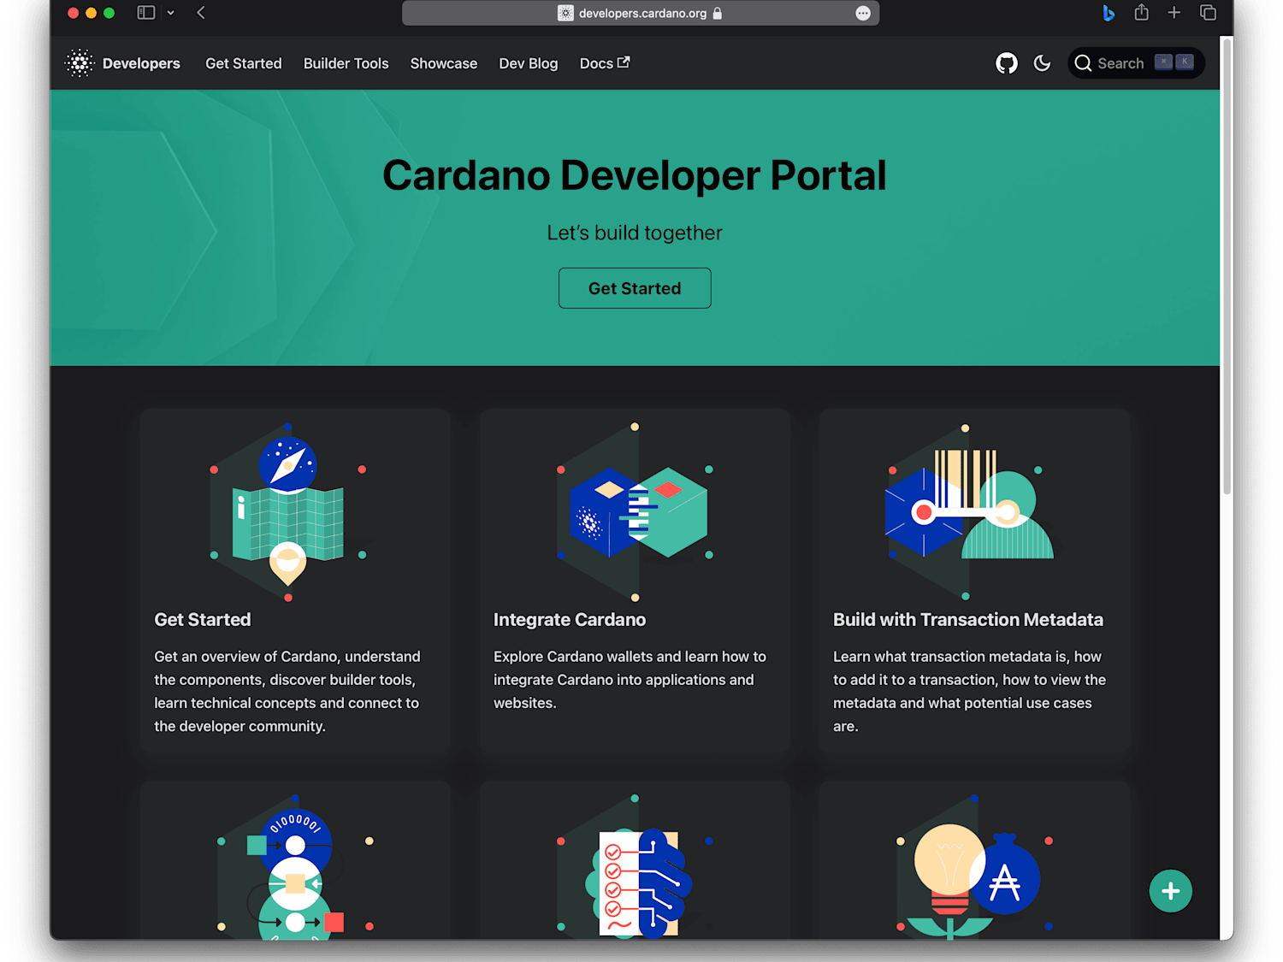Viewport: 1283px width, 962px height.
Task: Click the Cardano logo in the navbar
Action: 80,63
